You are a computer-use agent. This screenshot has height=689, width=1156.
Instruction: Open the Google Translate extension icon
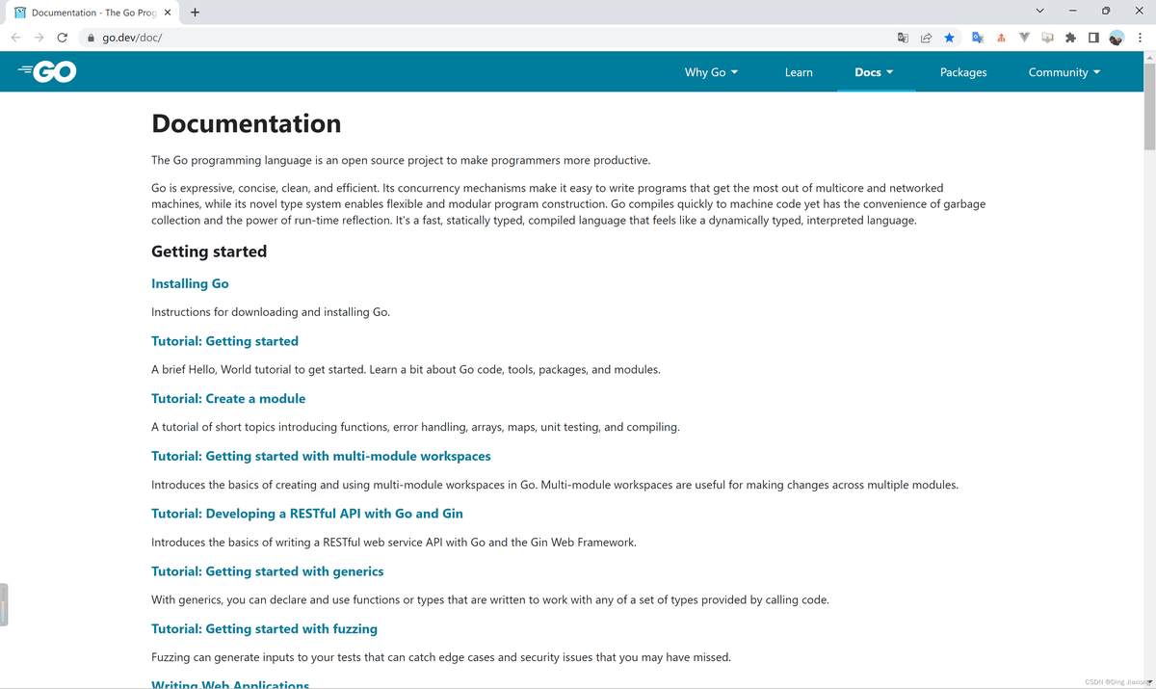[978, 38]
